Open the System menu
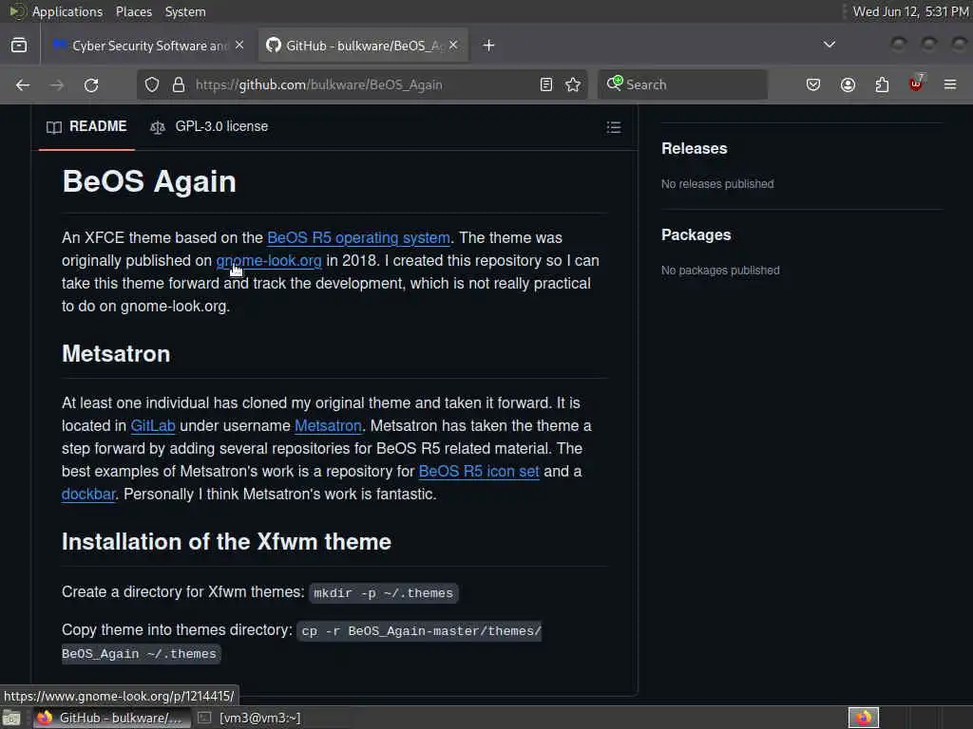The width and height of the screenshot is (973, 729). tap(185, 11)
